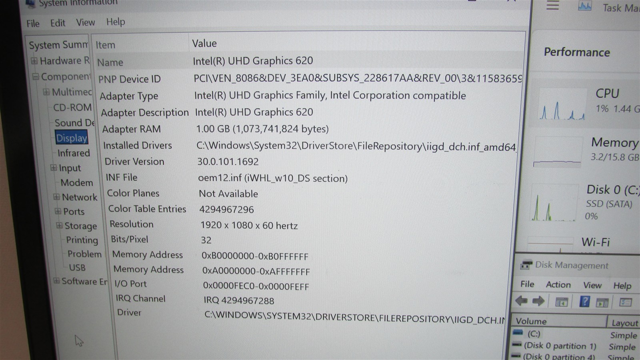This screenshot has width=640, height=360.
Task: Select the Adapter Type row
Action: 310,96
